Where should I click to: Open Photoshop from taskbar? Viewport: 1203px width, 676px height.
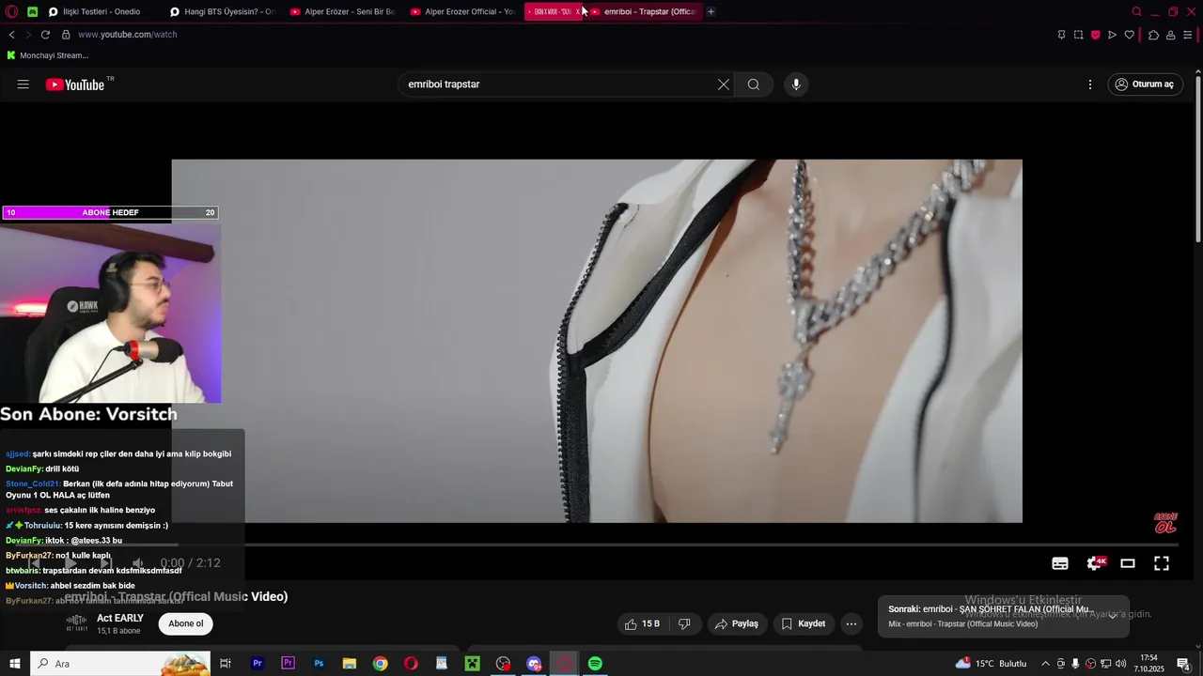[x=319, y=664]
